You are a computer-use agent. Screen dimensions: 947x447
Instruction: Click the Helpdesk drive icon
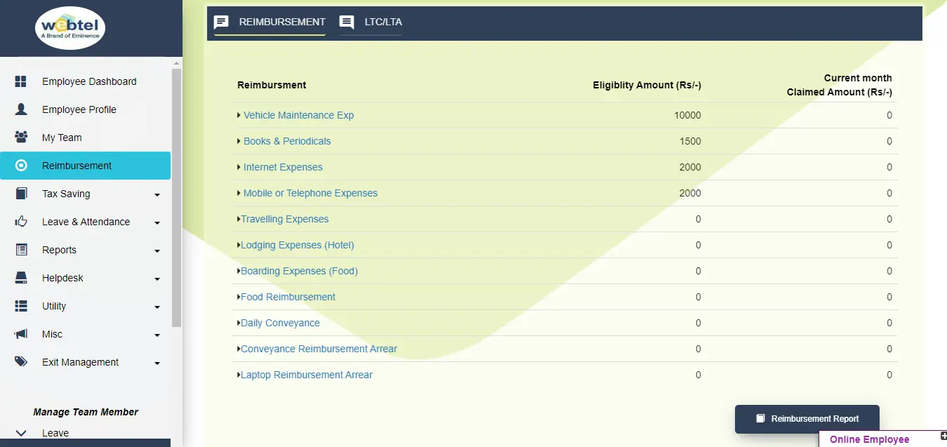pos(21,278)
